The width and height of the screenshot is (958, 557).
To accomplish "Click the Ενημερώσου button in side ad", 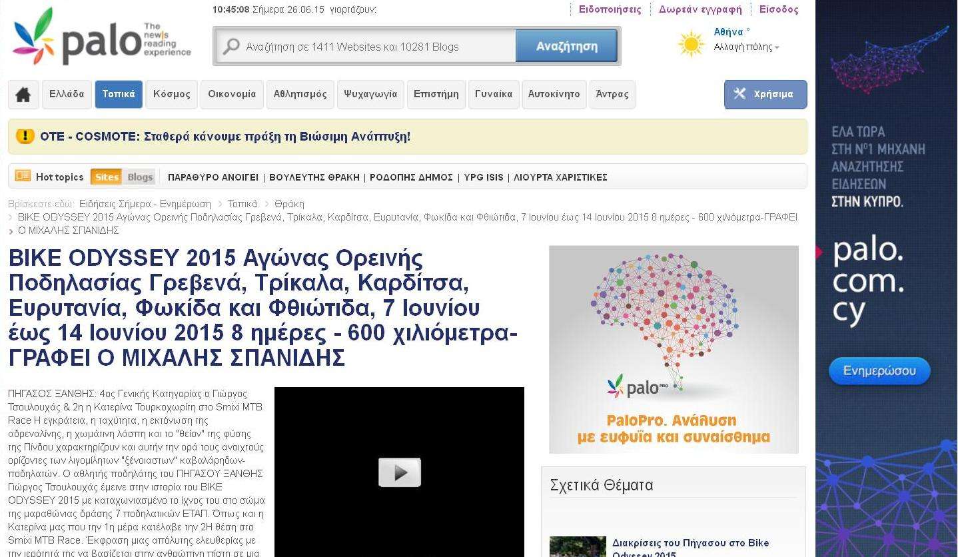I will (879, 371).
